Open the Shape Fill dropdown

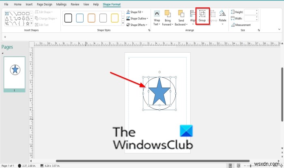[x=135, y=12]
